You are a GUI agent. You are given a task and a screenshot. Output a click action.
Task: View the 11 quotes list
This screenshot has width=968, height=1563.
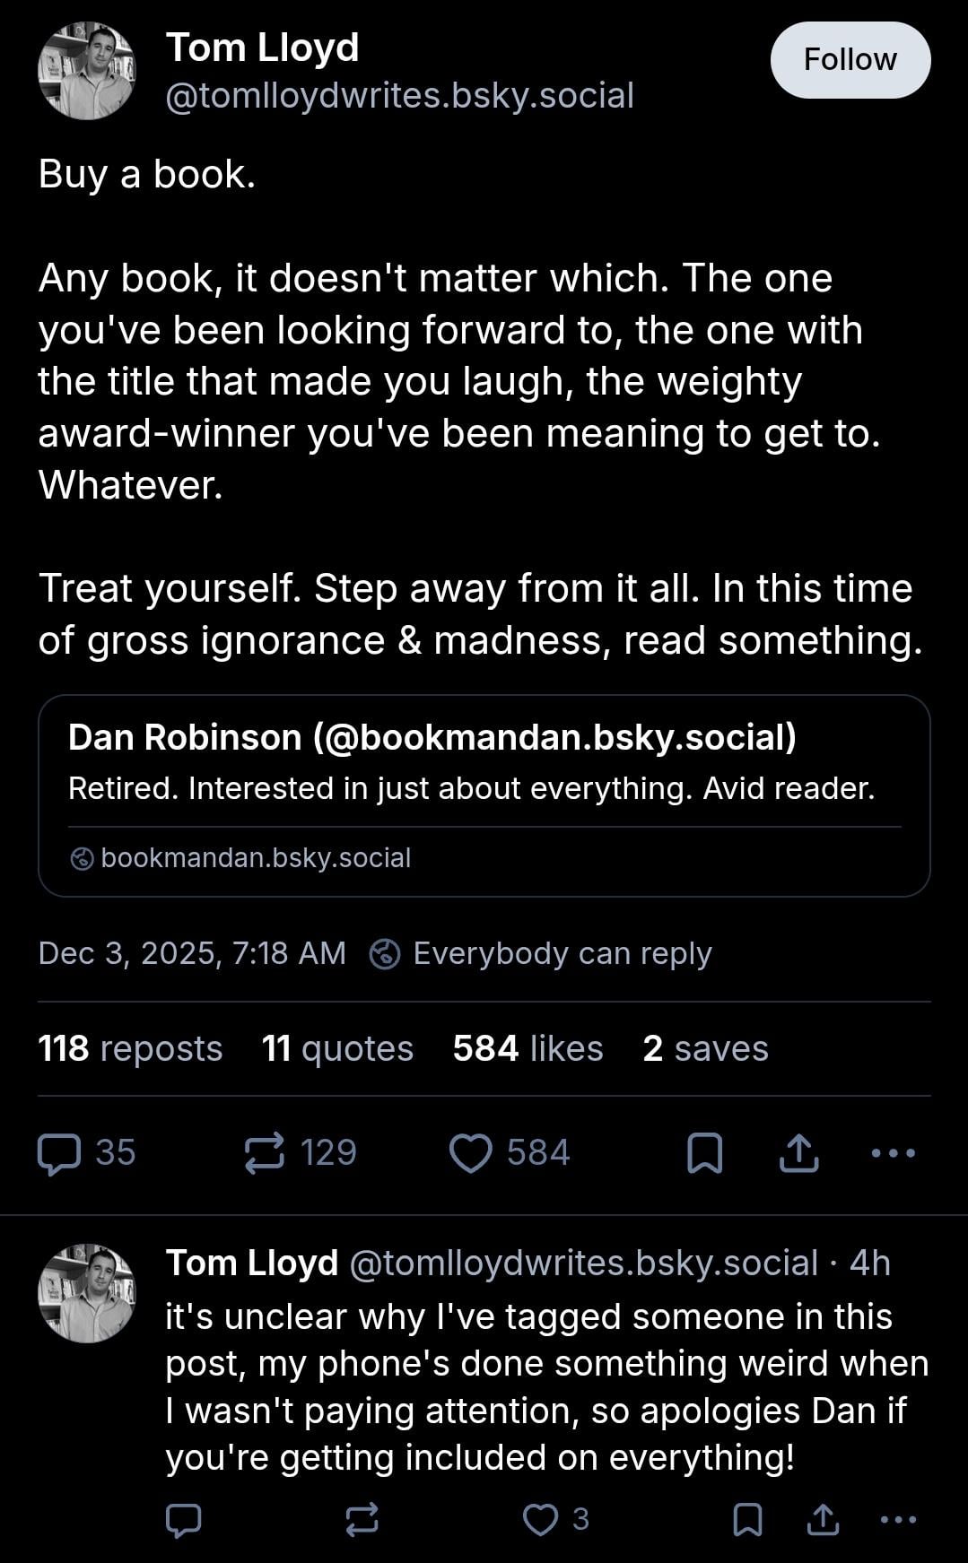(337, 1048)
